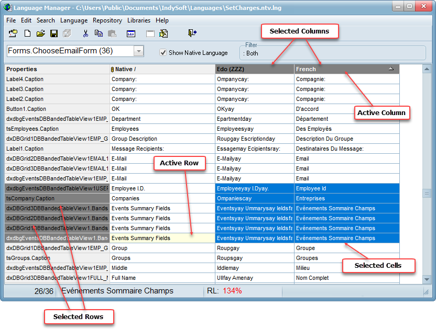
Task: Click the Copy icon in toolbar
Action: coord(99,33)
